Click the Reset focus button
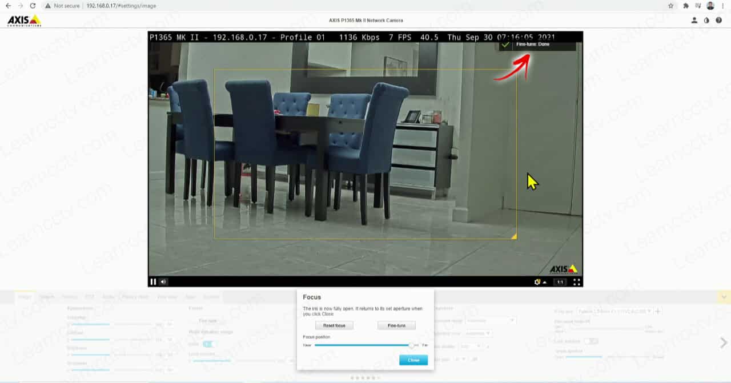731x383 pixels. (x=334, y=325)
